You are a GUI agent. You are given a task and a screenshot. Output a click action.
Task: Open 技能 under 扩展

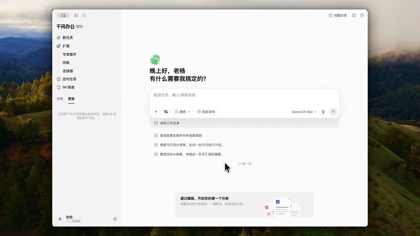pos(66,63)
